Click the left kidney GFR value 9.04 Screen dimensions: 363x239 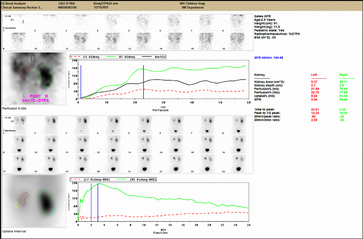click(x=314, y=100)
